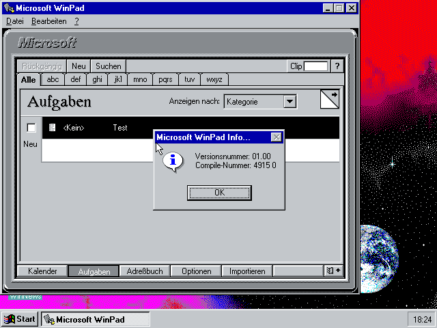437x328 pixels.
Task: Select Microsoft WinPad in the taskbar
Action: pyautogui.click(x=96, y=319)
